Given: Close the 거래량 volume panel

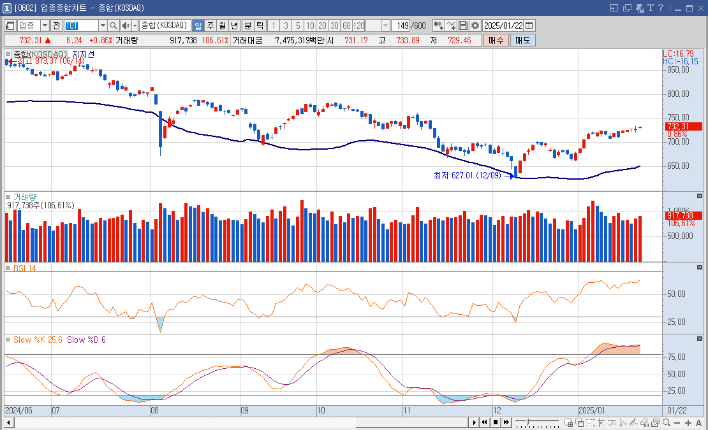Looking at the screenshot, I should tap(700, 196).
